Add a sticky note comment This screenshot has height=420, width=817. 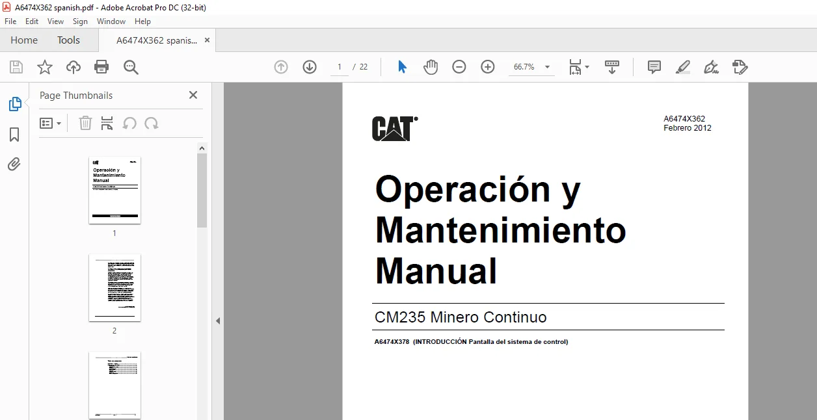(654, 67)
